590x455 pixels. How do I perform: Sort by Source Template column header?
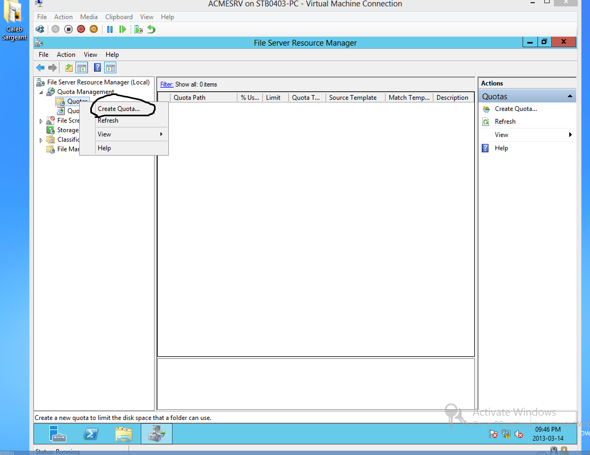(x=356, y=97)
